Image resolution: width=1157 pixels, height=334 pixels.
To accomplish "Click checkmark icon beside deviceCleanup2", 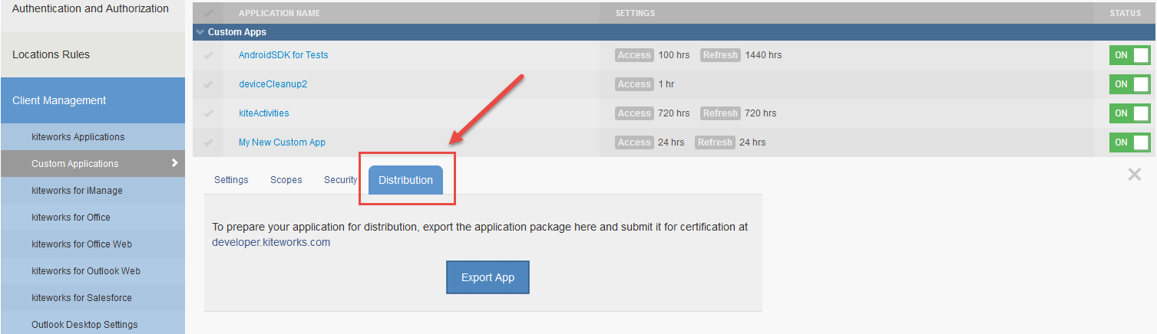I will pyautogui.click(x=208, y=84).
